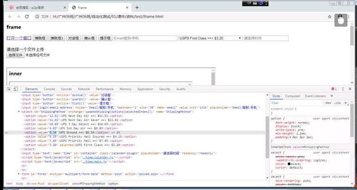Screen dimensions: 357x190
Task: Select the Styles sub-tab
Action: click(276, 96)
